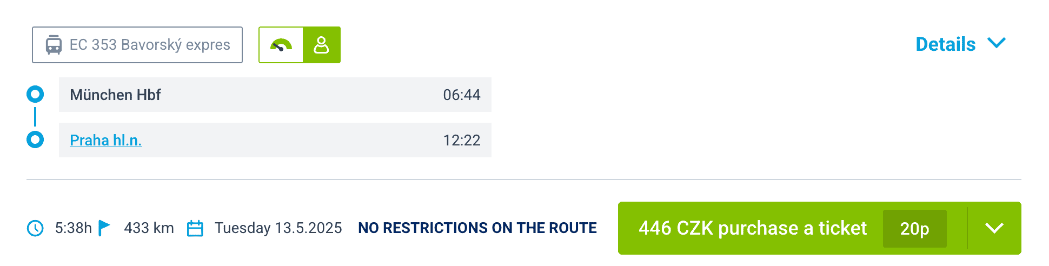Open the Praha hl.n. station link
The height and width of the screenshot is (266, 1049).
click(x=106, y=140)
